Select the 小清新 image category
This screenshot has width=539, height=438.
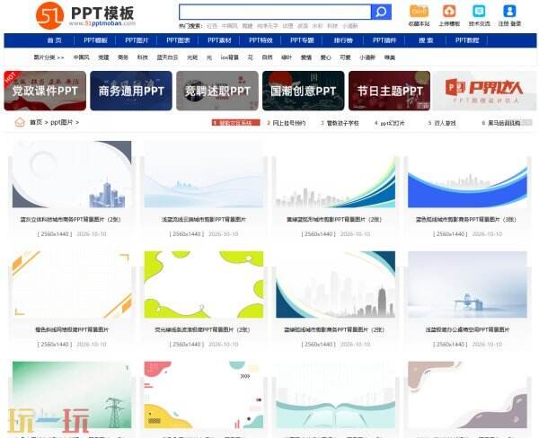click(x=367, y=57)
